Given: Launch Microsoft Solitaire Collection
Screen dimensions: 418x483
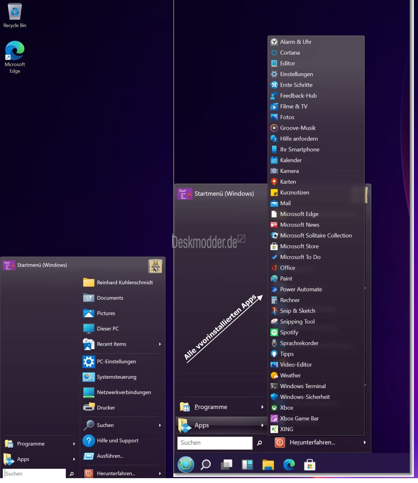Looking at the screenshot, I should click(316, 236).
